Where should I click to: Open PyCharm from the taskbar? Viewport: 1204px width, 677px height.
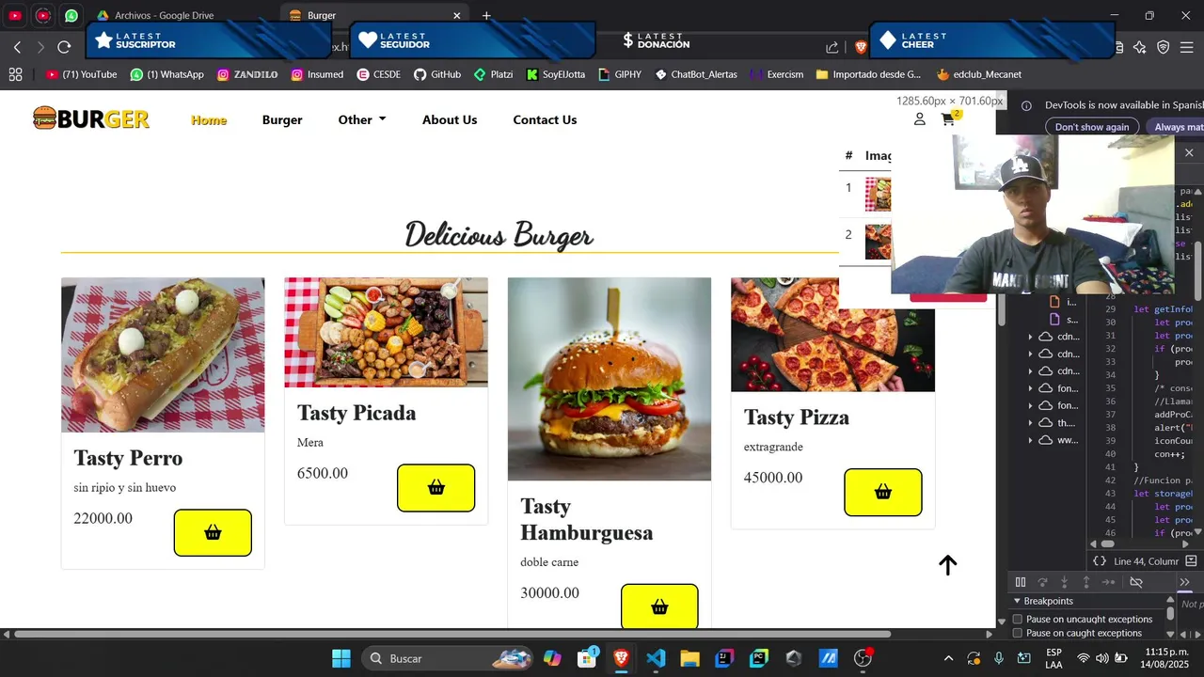(x=758, y=658)
